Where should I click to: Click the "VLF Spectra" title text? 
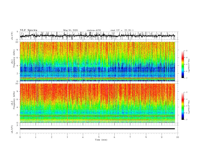coord(29,30)
